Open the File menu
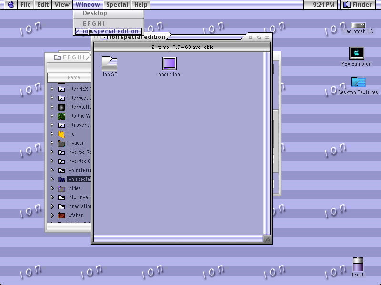381x285 pixels. point(26,5)
